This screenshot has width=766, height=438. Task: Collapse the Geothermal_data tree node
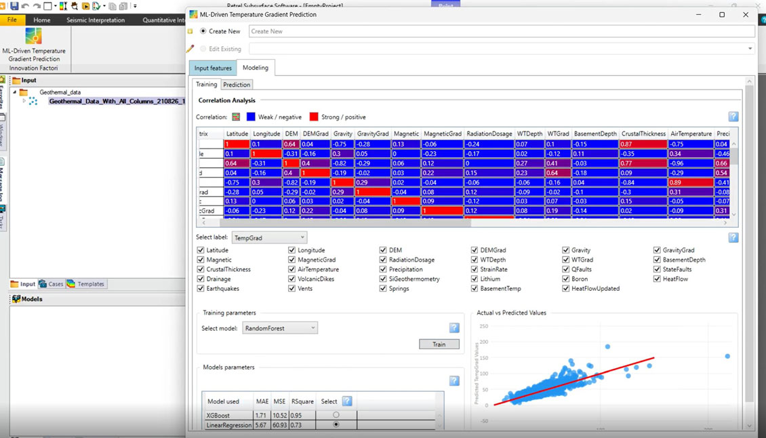pos(15,92)
